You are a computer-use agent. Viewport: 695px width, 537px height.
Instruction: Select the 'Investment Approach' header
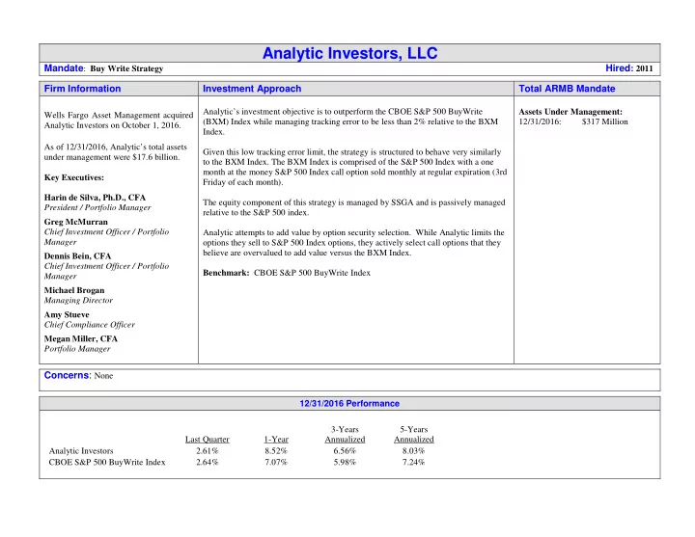[x=252, y=89]
